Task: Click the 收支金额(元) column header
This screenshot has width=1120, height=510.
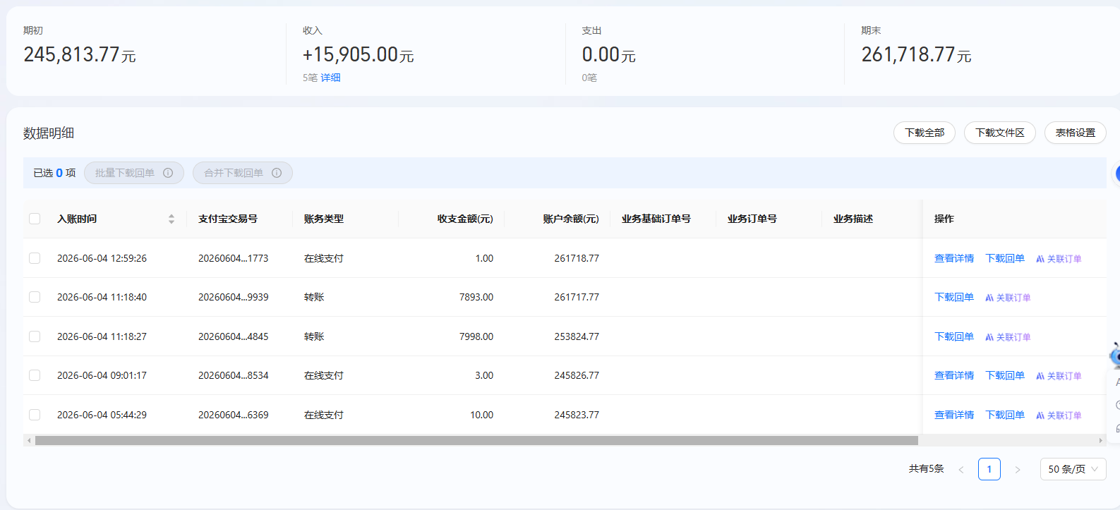Action: 465,219
